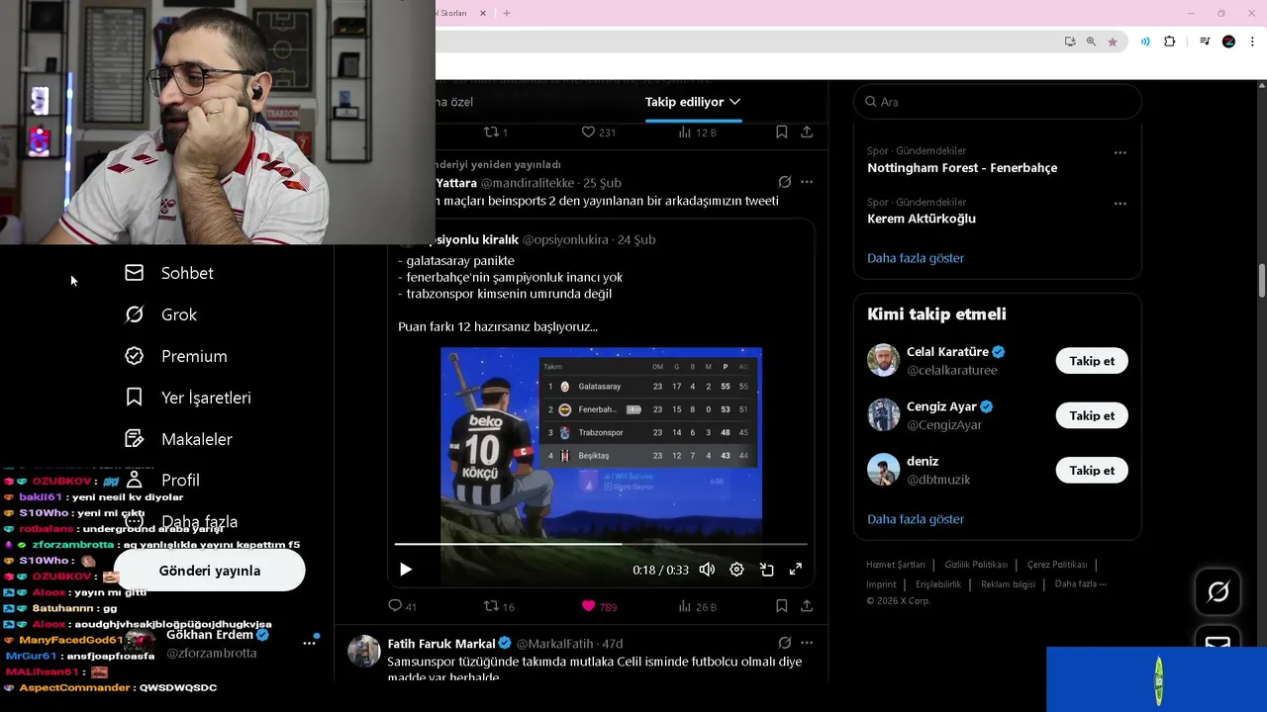Open options for Nottingham Forest trend
Screen dimensions: 1267x712
tap(1121, 152)
